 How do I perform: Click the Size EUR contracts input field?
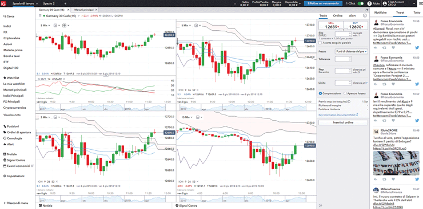coord(342,34)
